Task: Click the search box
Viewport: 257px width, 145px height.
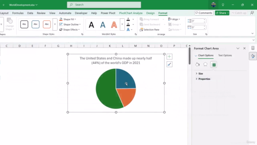Action: (x=104, y=5)
